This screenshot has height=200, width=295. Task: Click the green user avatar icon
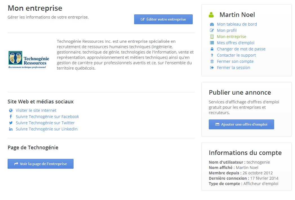[x=211, y=15]
